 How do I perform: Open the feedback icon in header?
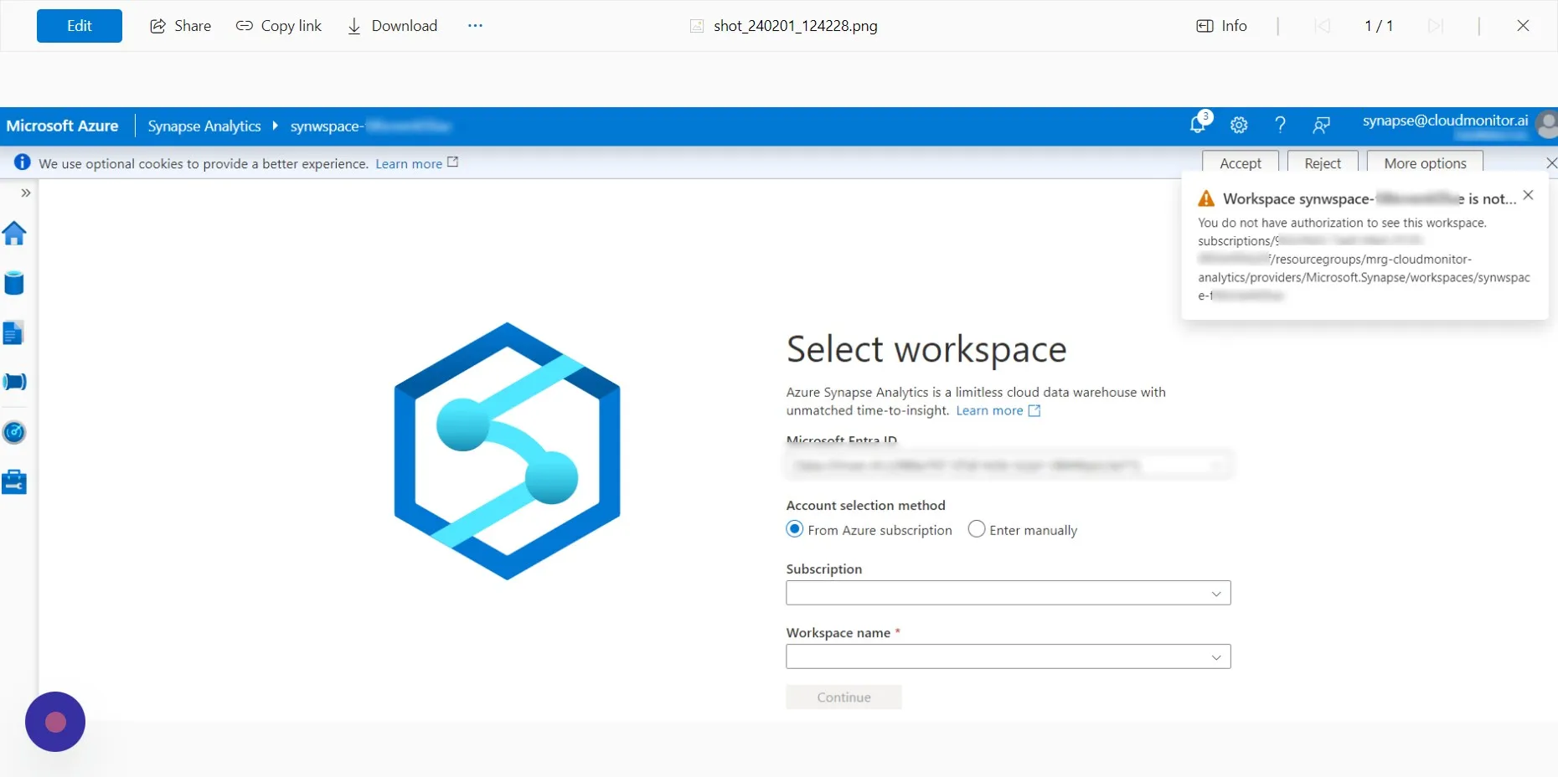point(1321,126)
